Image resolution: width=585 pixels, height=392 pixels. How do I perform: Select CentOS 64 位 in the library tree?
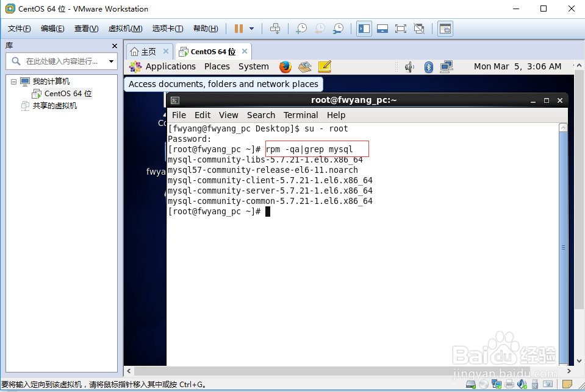point(68,94)
